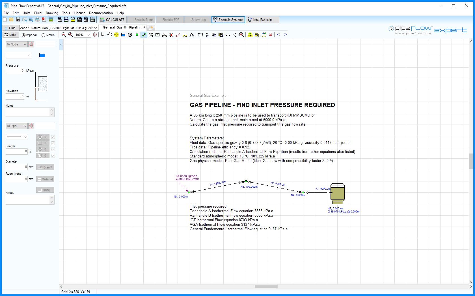Open the File menu
The image size is (475, 296).
(6, 13)
